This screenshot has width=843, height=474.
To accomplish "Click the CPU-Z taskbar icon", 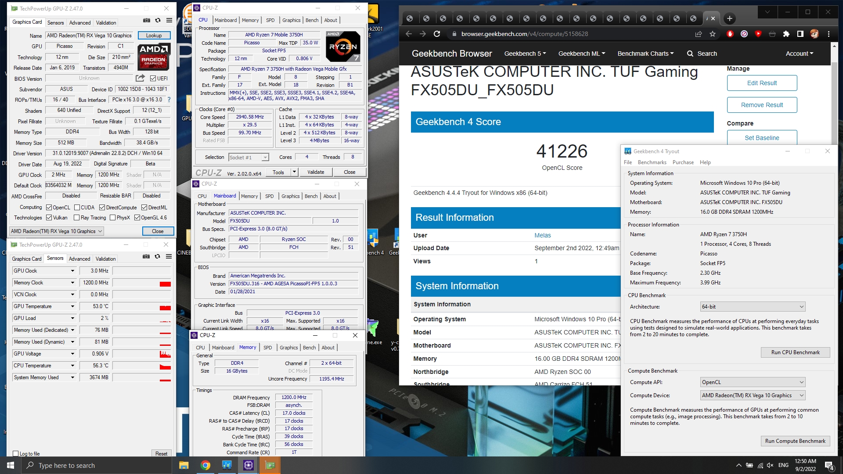I will coord(249,465).
